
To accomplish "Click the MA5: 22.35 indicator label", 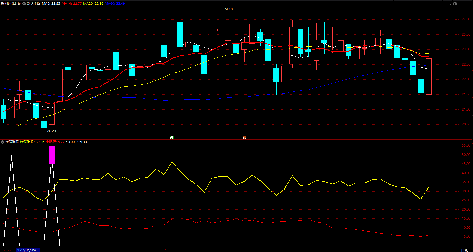I will (x=51, y=4).
